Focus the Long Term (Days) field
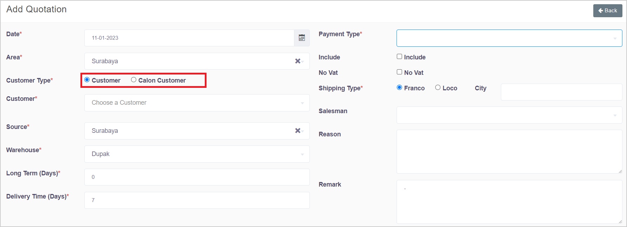Screen dimensions: 627x227 click(x=197, y=177)
